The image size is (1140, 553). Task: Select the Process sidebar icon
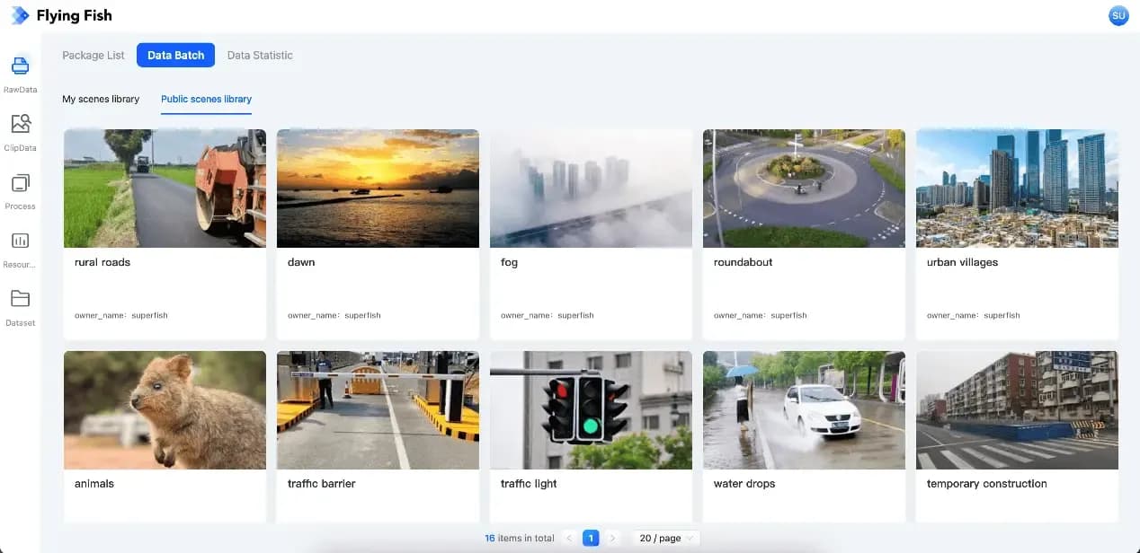point(20,184)
